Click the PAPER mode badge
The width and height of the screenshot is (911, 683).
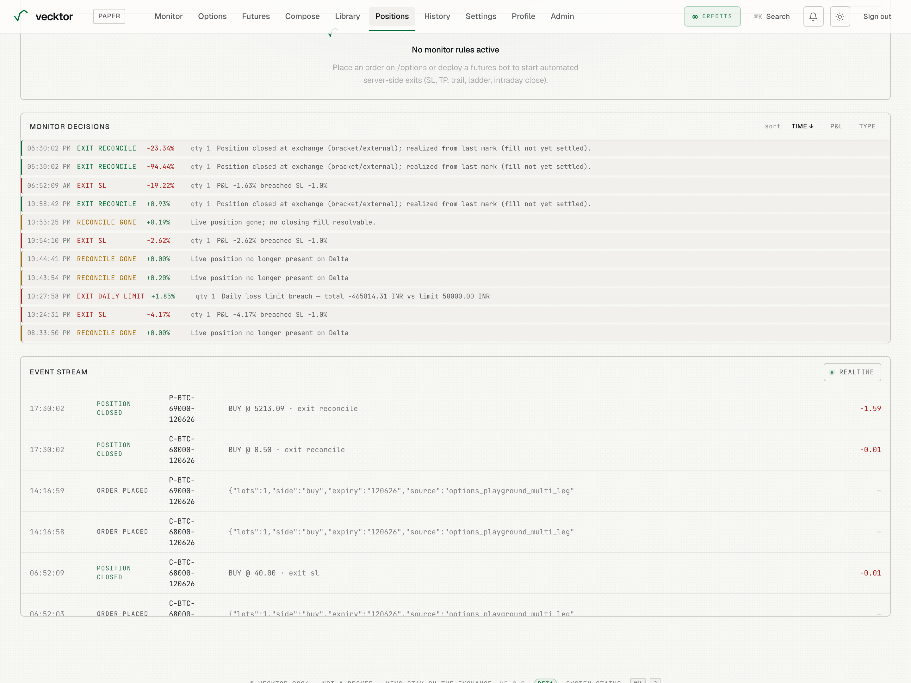(109, 16)
